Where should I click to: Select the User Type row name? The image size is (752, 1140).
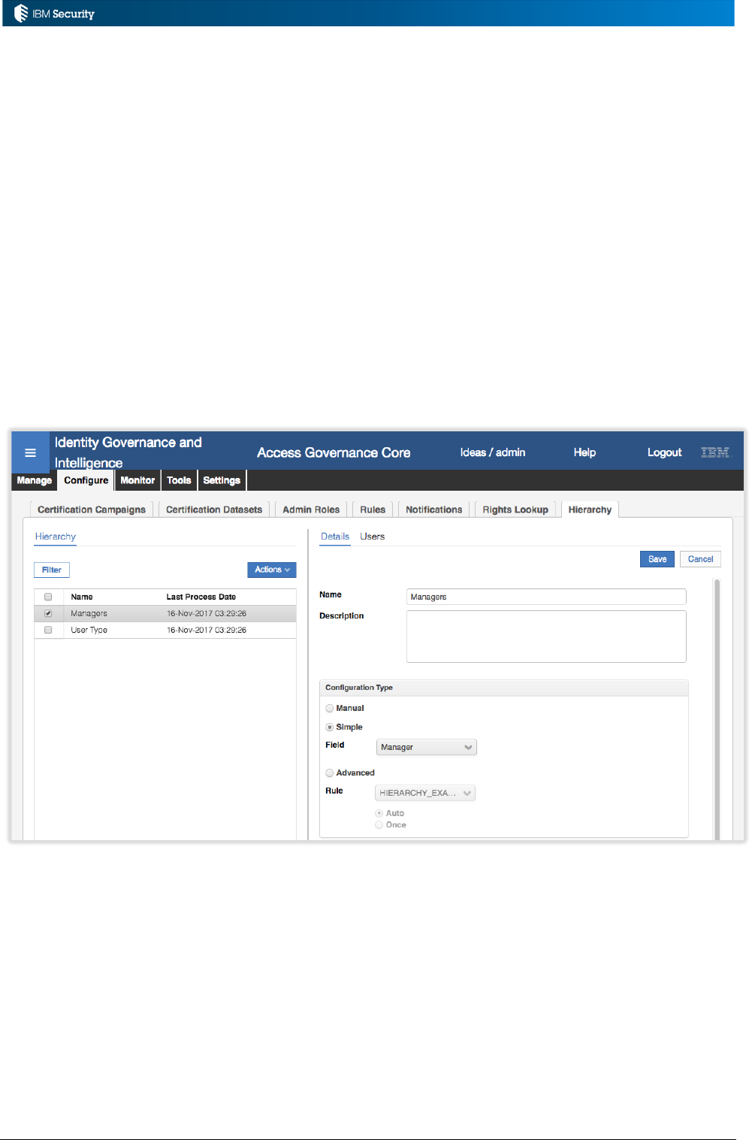click(89, 630)
